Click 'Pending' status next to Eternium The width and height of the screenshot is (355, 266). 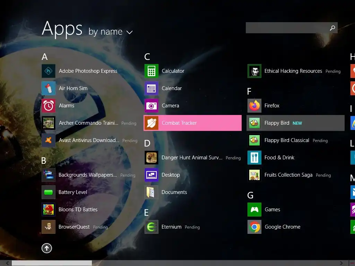pyautogui.click(x=192, y=227)
